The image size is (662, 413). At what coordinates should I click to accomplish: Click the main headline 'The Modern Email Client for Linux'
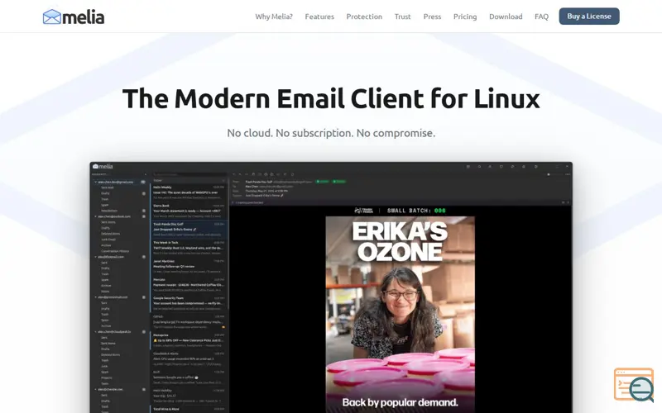click(x=331, y=99)
